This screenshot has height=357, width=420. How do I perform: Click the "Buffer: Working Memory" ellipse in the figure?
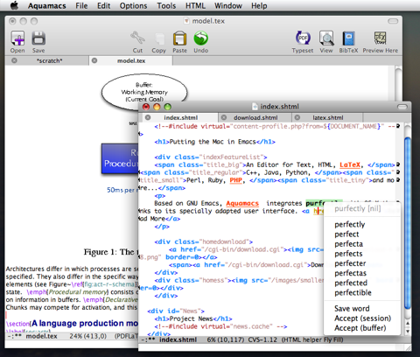click(144, 92)
